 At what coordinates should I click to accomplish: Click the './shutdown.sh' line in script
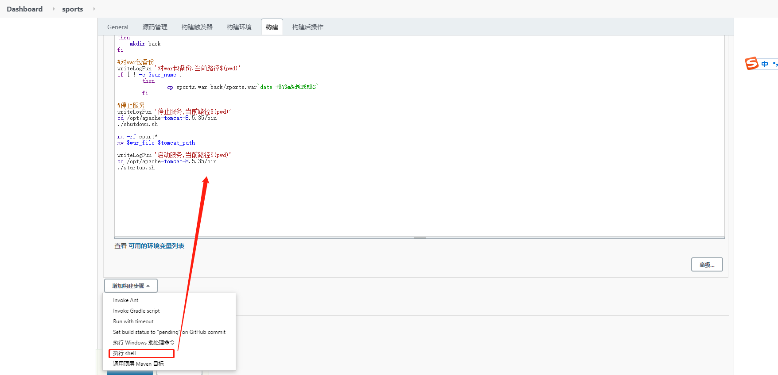coord(137,124)
